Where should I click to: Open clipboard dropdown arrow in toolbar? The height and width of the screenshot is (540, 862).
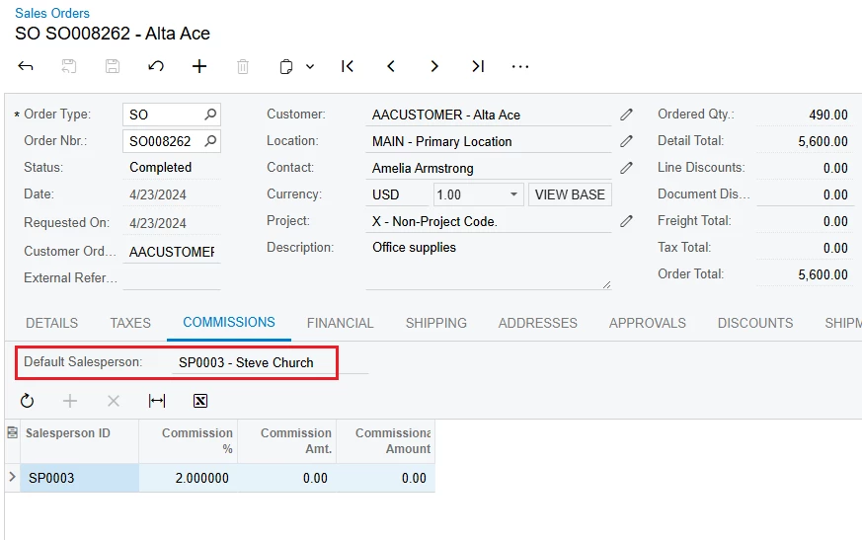click(x=310, y=67)
